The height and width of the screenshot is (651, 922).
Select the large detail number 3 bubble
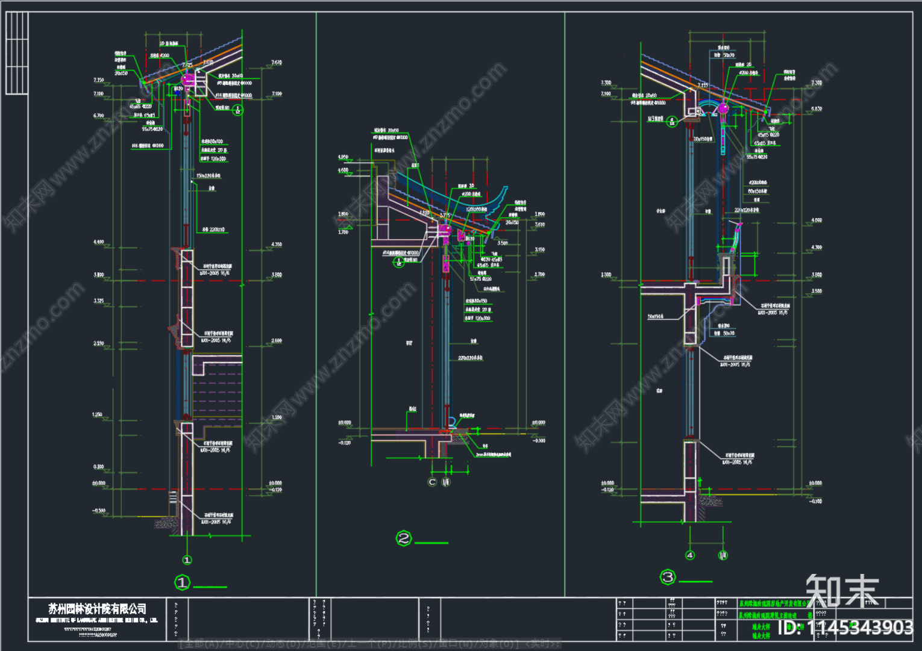tap(668, 577)
